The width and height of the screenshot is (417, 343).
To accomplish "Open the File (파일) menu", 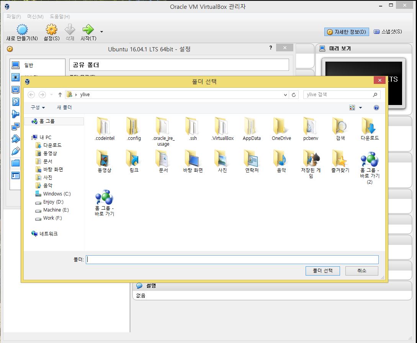I will 14,17.
